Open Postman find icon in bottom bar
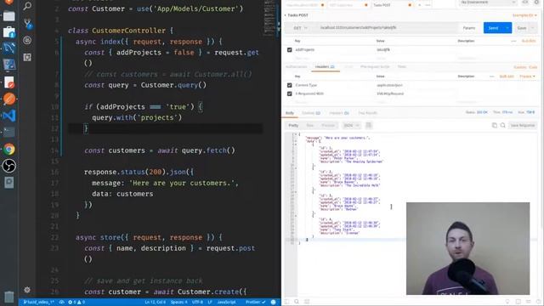 (297, 302)
